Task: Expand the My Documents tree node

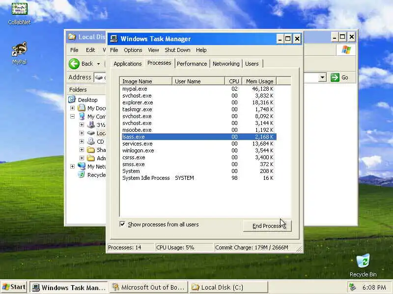Action: 72,108
